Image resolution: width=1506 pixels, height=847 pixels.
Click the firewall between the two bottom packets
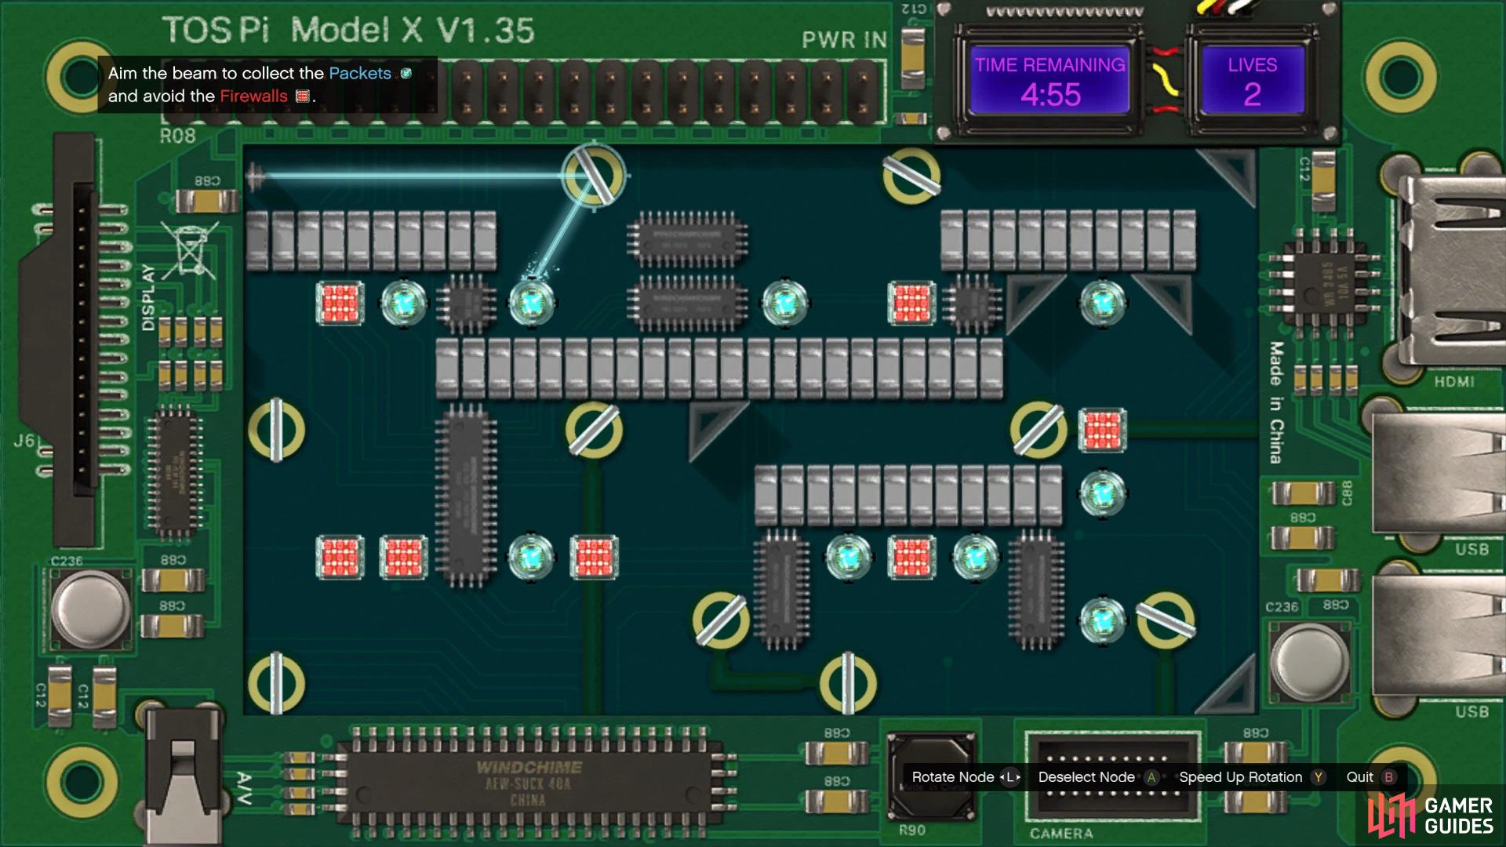[911, 558]
